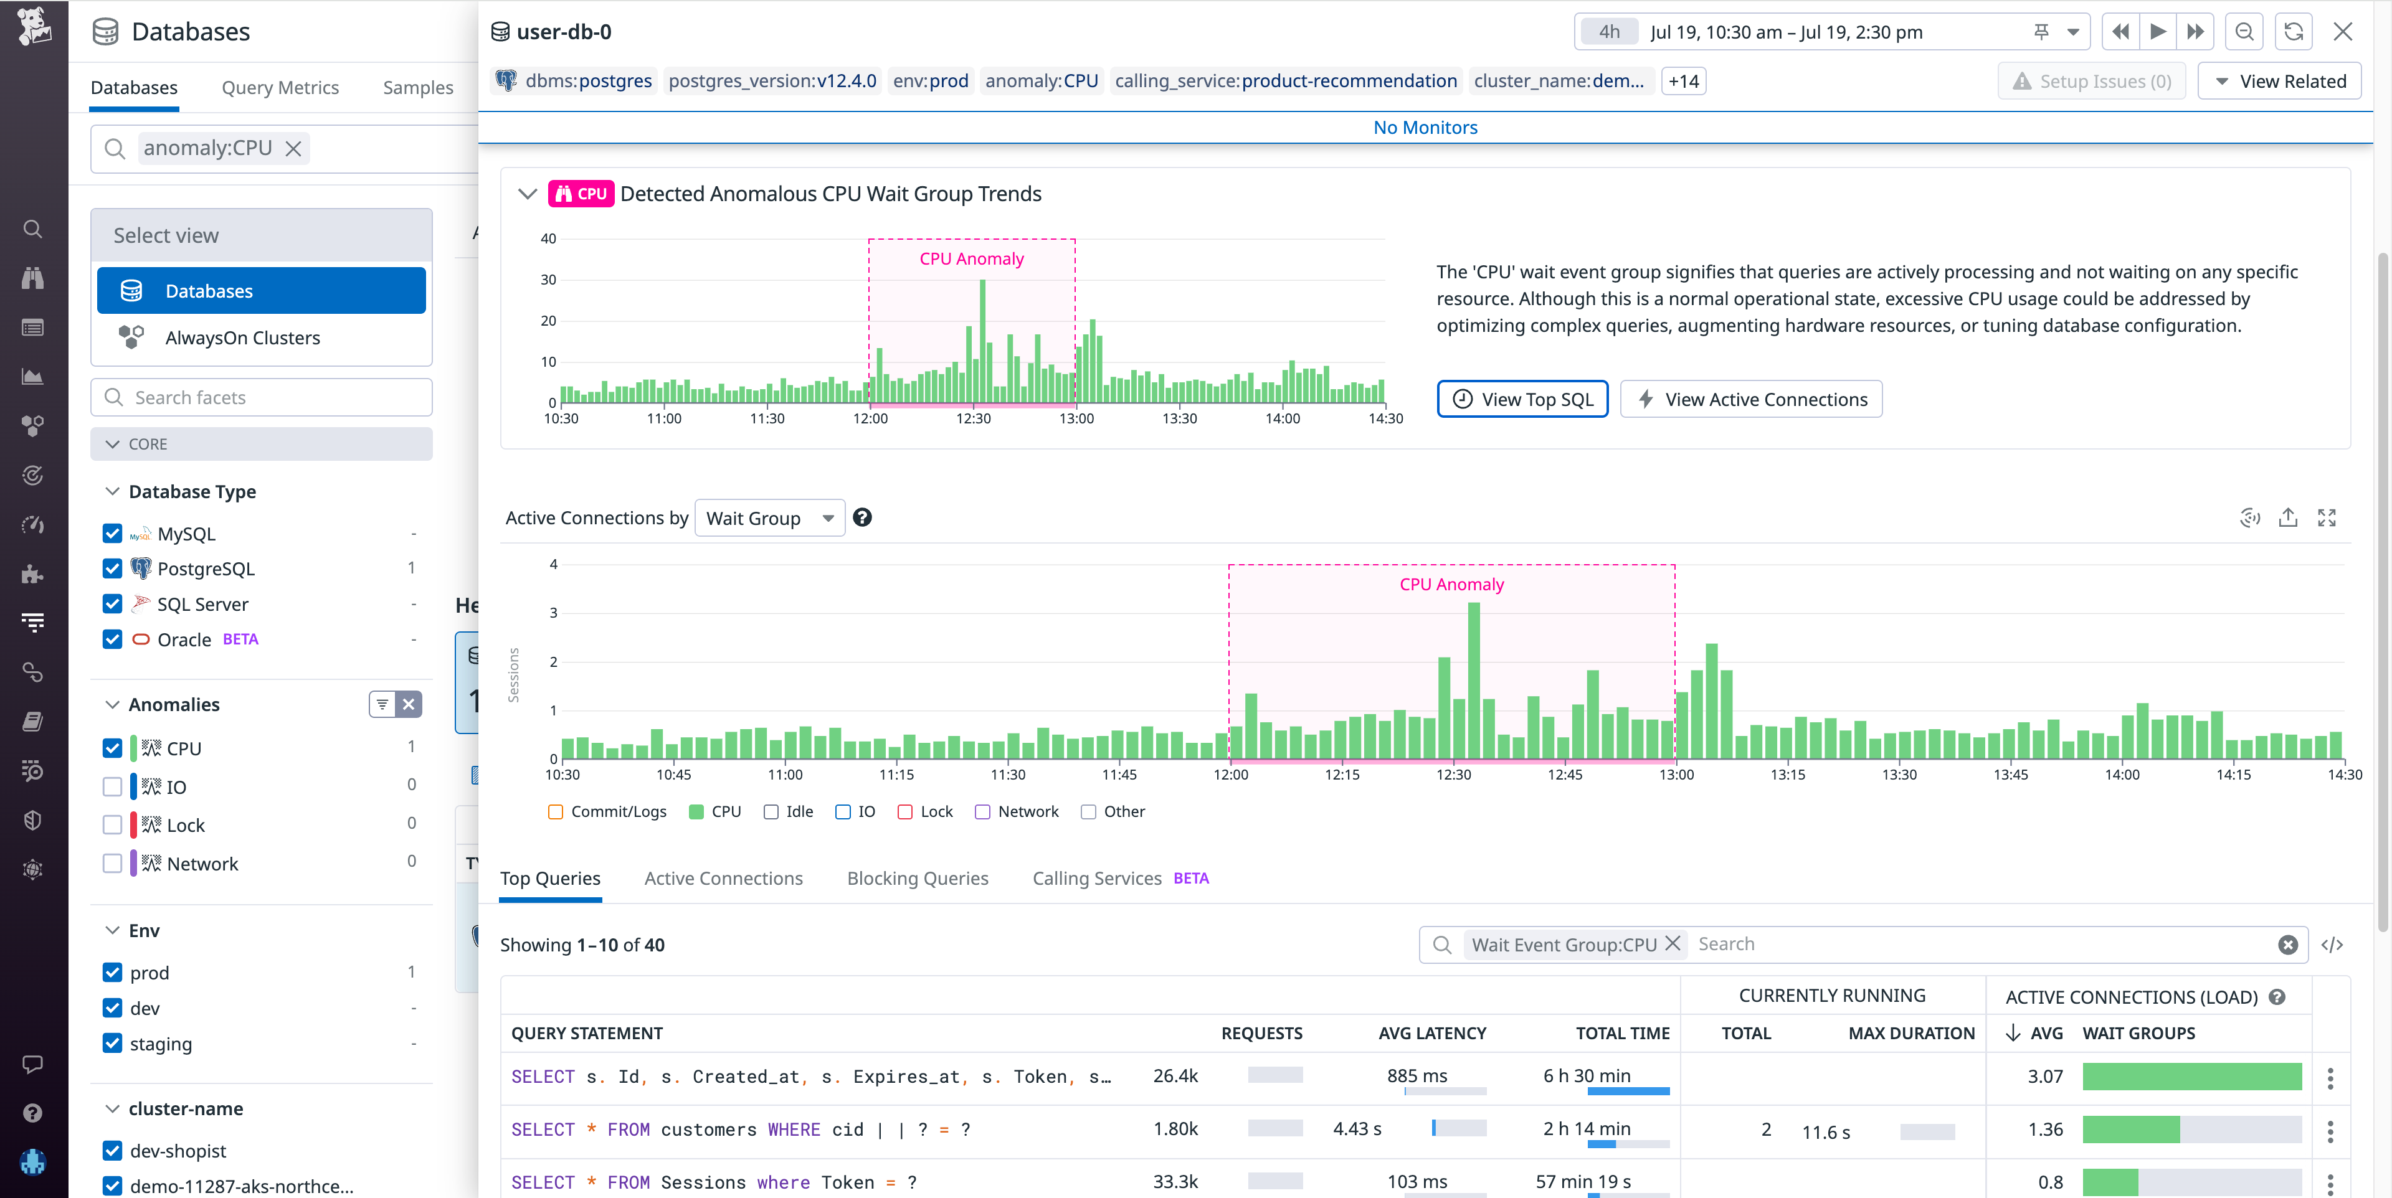The height and width of the screenshot is (1198, 2392).
Task: Open the View Related menu
Action: 2280,81
